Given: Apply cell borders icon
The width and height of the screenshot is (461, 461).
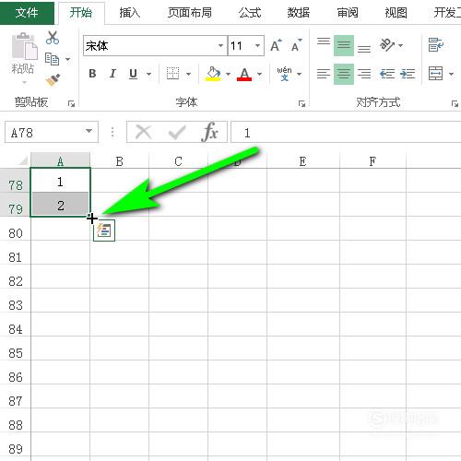Looking at the screenshot, I should point(172,74).
